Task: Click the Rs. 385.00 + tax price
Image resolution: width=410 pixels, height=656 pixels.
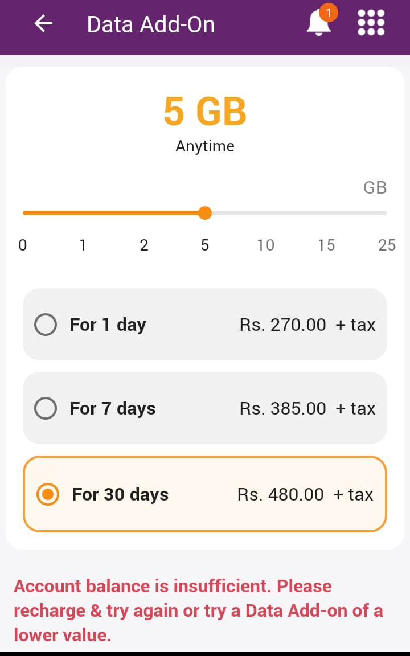Action: tap(307, 408)
